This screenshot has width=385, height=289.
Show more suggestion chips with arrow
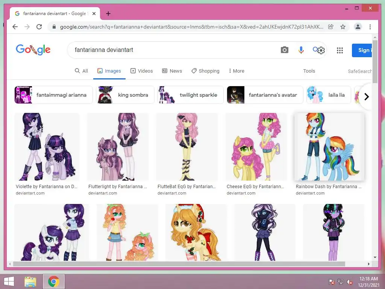366,97
